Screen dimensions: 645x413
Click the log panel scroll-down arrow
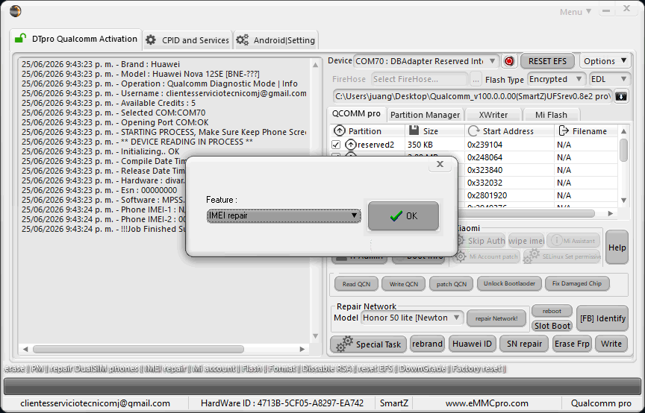click(316, 336)
